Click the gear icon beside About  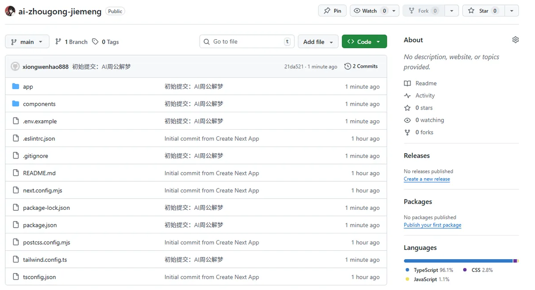click(x=515, y=40)
